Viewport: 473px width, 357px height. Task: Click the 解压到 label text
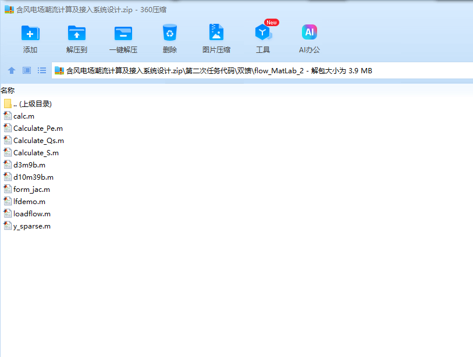tap(77, 50)
